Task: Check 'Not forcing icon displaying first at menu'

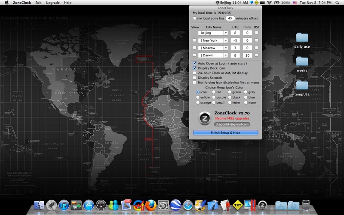Action: tap(194, 83)
